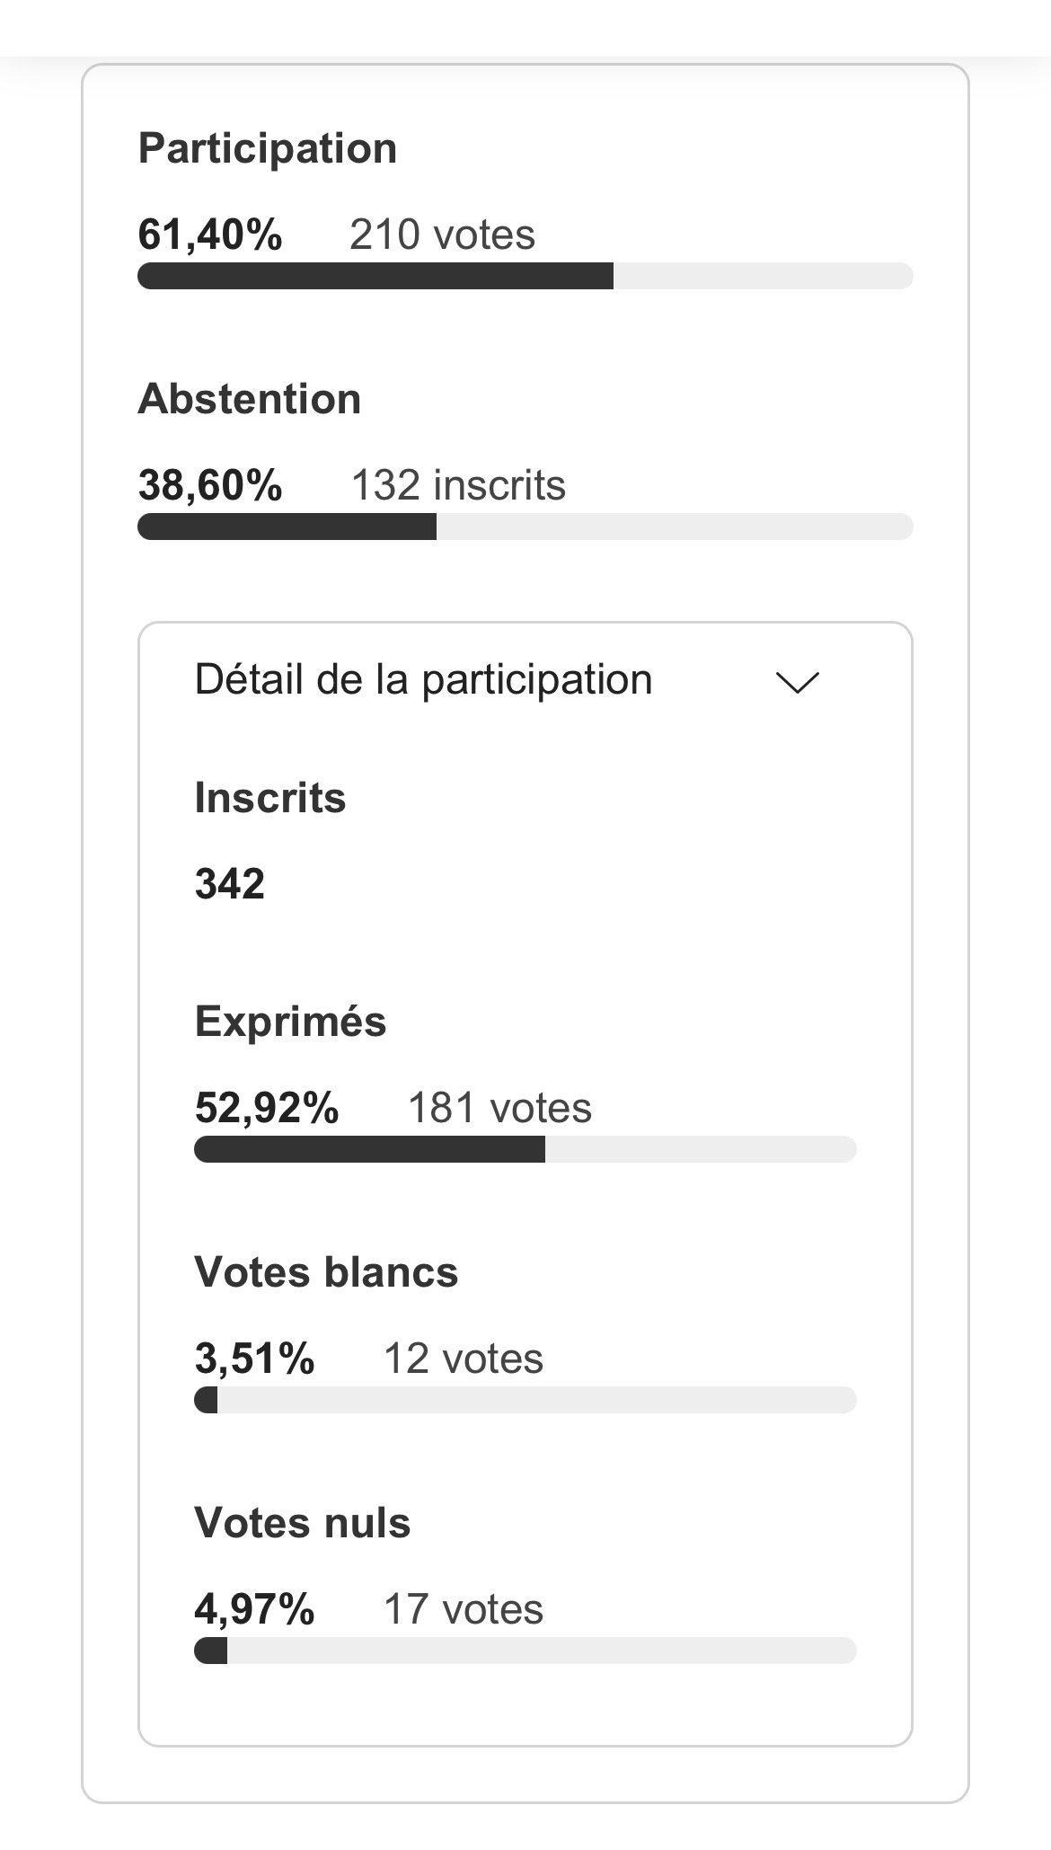
Task: Click the 181 votes count
Action: 499,1108
